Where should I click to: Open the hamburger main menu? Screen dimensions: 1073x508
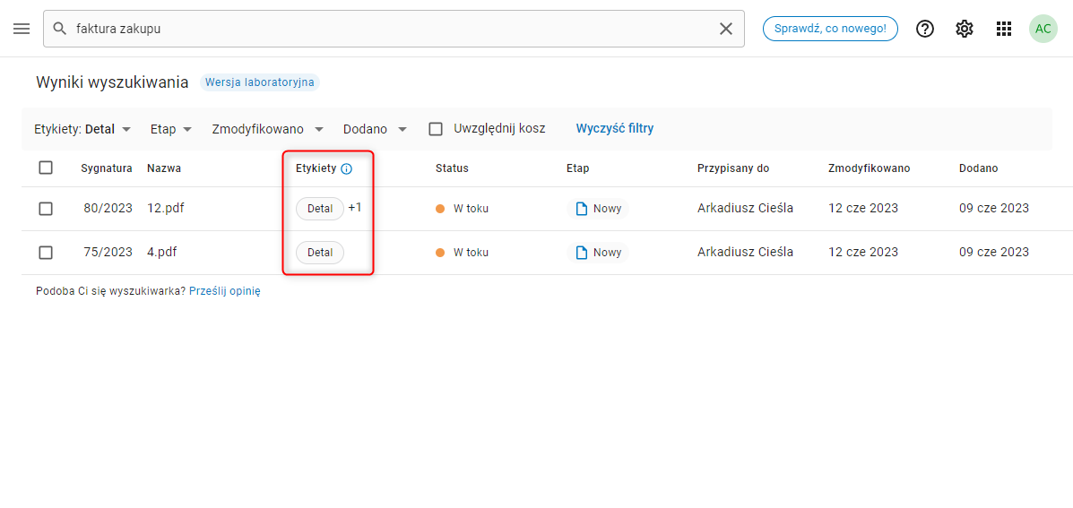(22, 29)
